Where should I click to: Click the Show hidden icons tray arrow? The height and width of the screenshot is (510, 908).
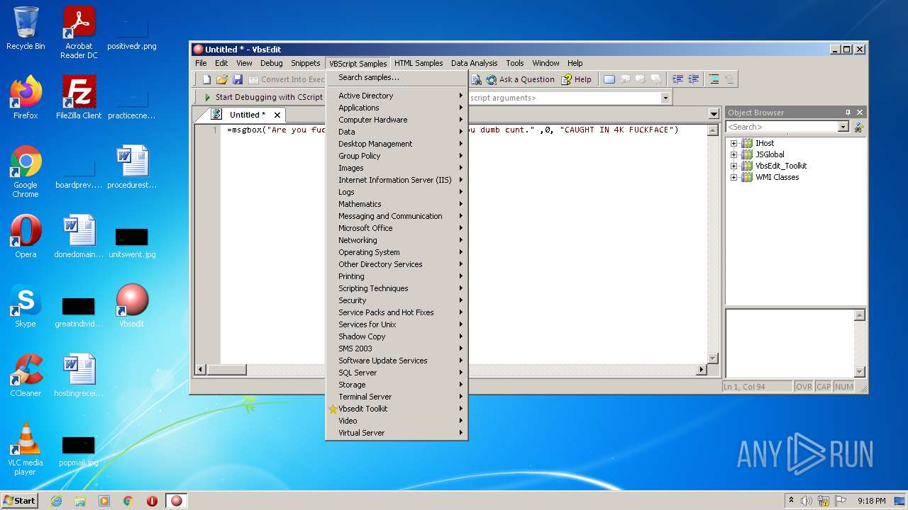coord(792,501)
